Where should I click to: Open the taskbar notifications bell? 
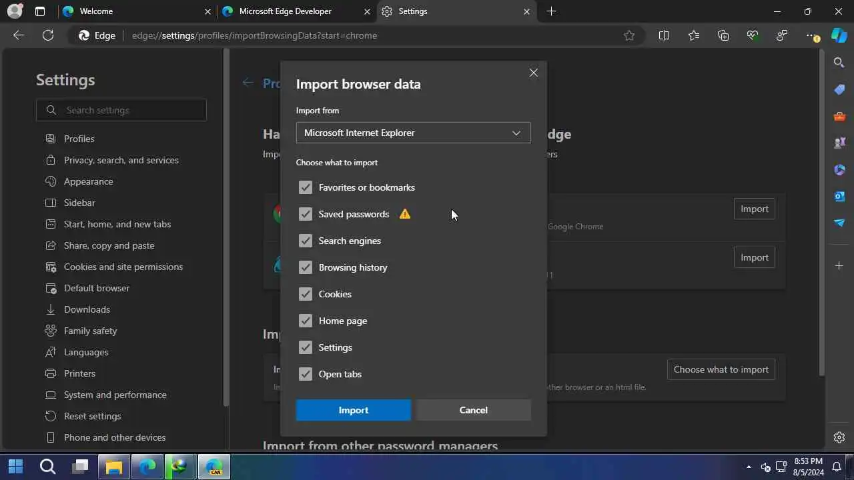point(837,466)
